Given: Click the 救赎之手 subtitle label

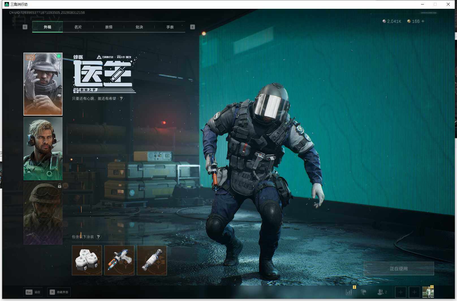Looking at the screenshot, I should tap(88, 90).
